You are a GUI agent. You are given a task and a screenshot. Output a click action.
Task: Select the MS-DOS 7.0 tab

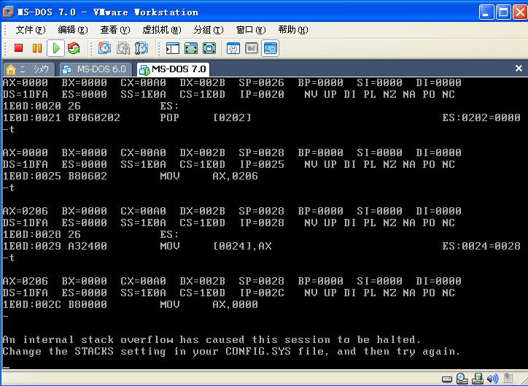click(x=173, y=69)
